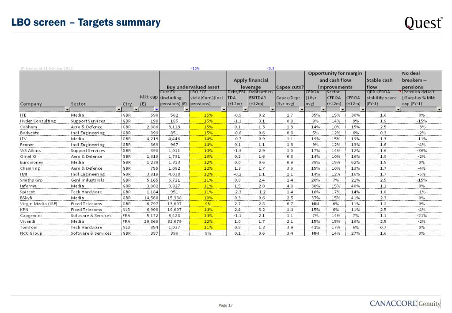The image size is (452, 313).
Task: Select the Euromoney company cell
Action: coord(45,162)
